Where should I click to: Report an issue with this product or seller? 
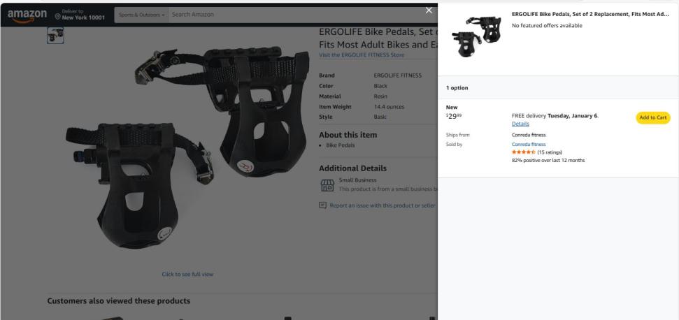click(383, 205)
